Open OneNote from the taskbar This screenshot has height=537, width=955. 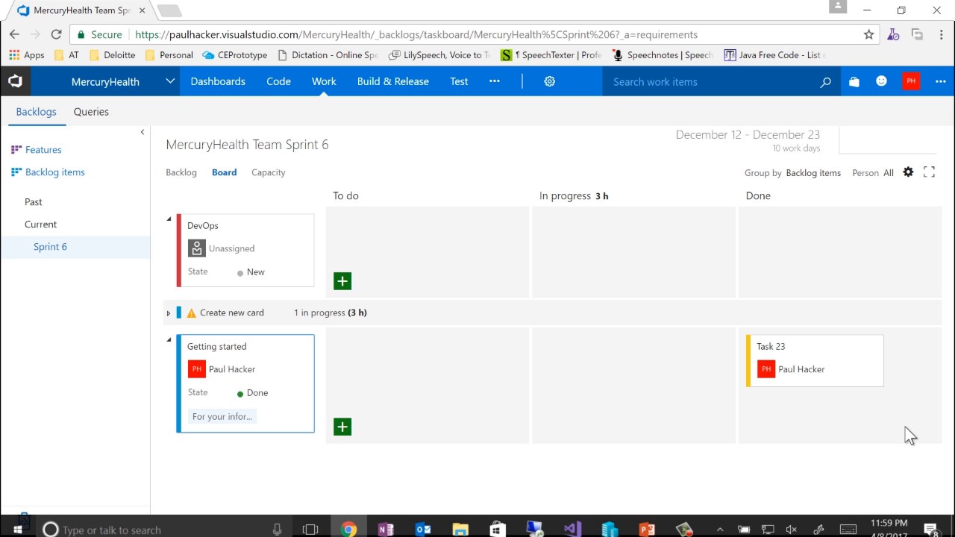386,530
